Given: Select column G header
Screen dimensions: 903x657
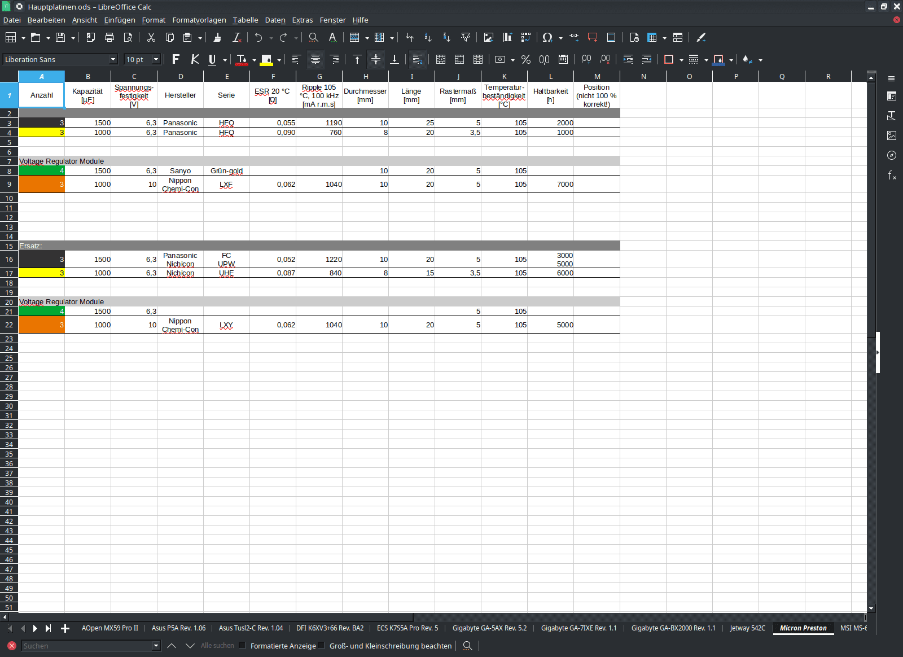Looking at the screenshot, I should click(x=319, y=76).
